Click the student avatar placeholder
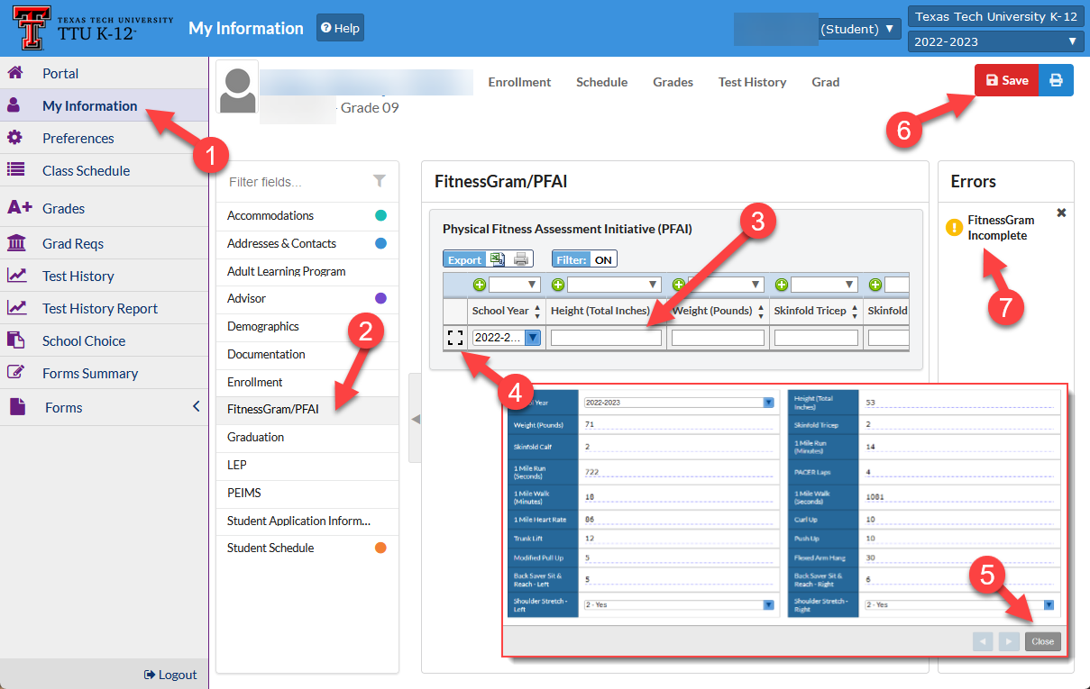 coord(238,87)
